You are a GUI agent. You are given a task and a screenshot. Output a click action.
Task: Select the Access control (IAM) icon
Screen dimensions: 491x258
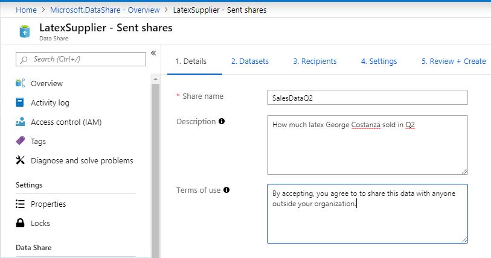[20, 122]
